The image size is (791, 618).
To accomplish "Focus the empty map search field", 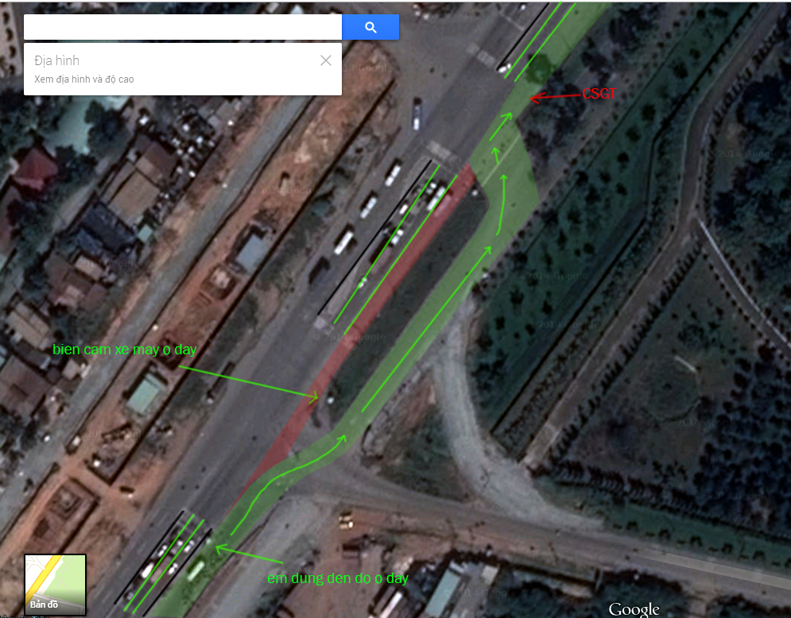I will click(183, 27).
